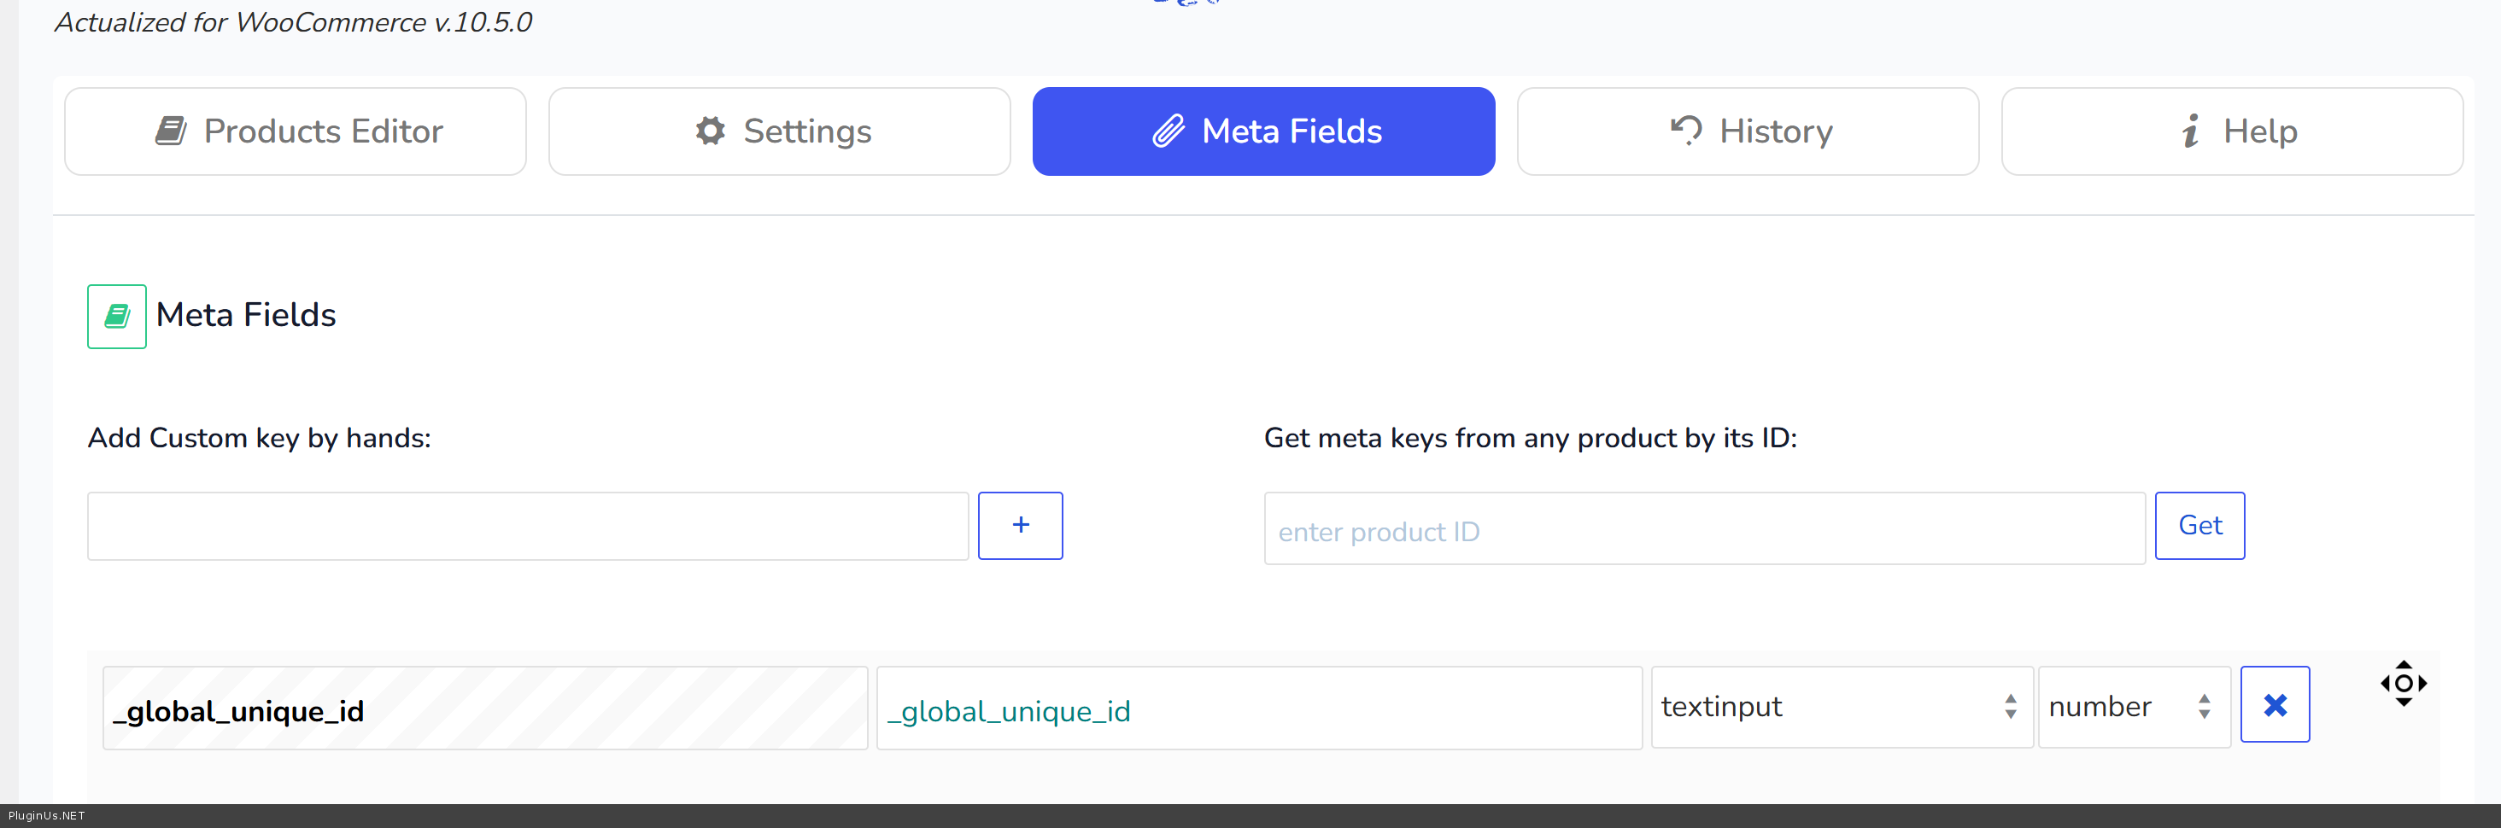The width and height of the screenshot is (2501, 828).
Task: Click the book icon in Products Editor tab
Action: (171, 131)
